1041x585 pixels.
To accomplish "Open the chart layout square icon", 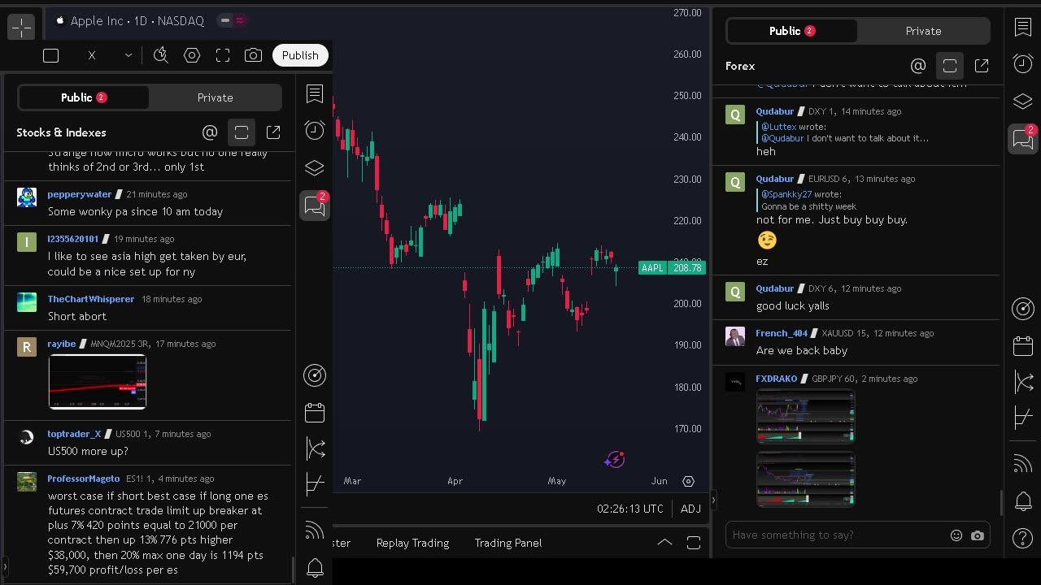I will (x=50, y=55).
